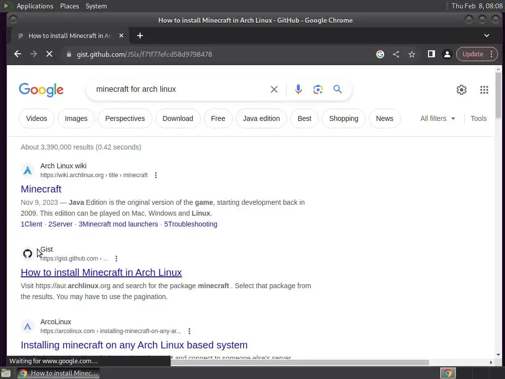This screenshot has width=505, height=379.
Task: Bookmark this tab with the star icon
Action: tap(412, 54)
